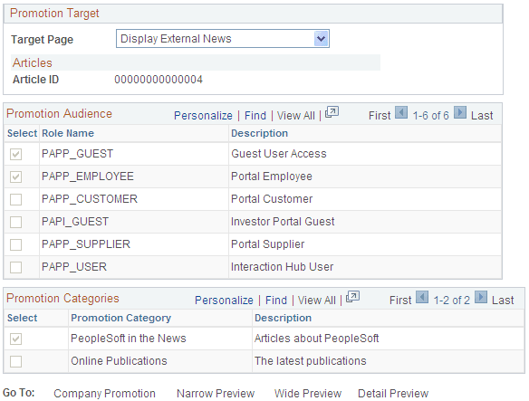Go to last row of Promotion Audience

[x=482, y=116]
